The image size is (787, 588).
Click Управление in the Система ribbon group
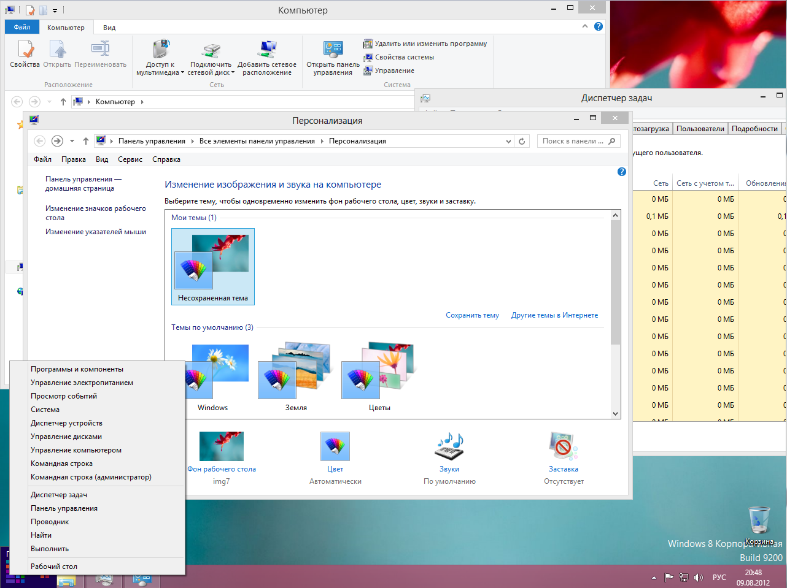[x=389, y=71]
